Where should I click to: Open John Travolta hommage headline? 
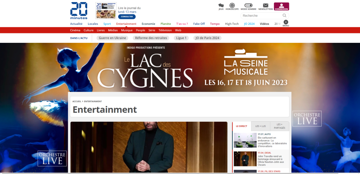pyautogui.click(x=272, y=160)
